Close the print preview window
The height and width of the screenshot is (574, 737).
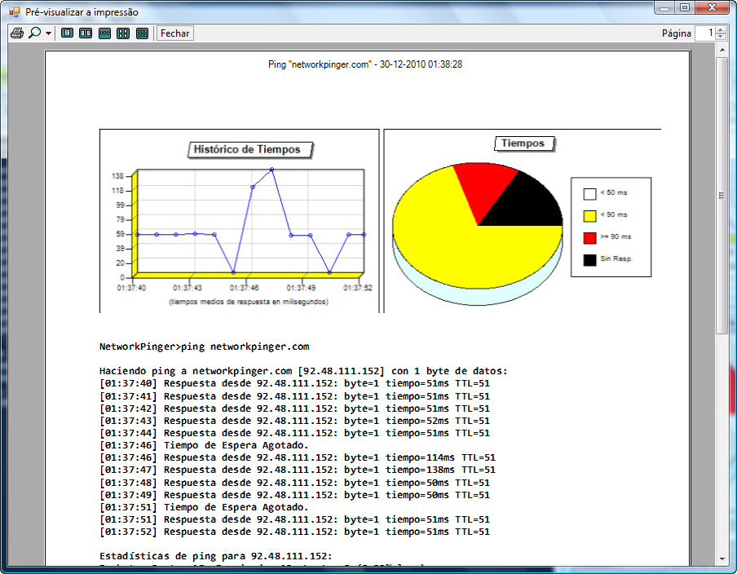pos(712,8)
